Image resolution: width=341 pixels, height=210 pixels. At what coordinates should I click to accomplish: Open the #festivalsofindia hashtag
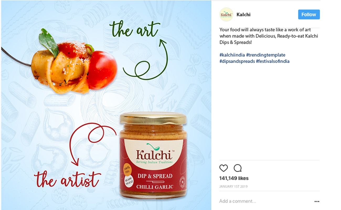[273, 61]
